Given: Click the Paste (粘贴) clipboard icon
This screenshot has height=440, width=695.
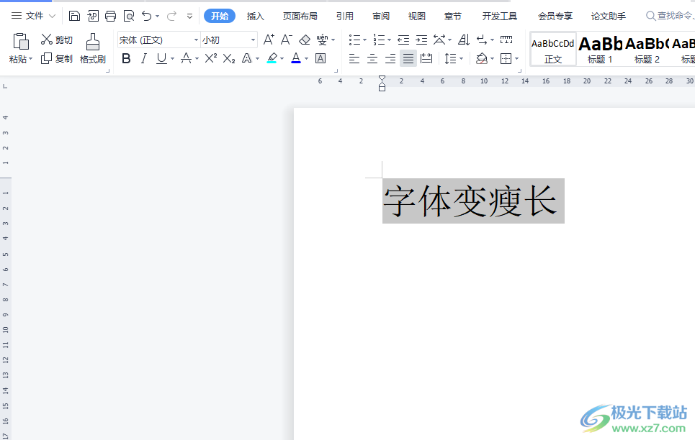Looking at the screenshot, I should pyautogui.click(x=20, y=42).
